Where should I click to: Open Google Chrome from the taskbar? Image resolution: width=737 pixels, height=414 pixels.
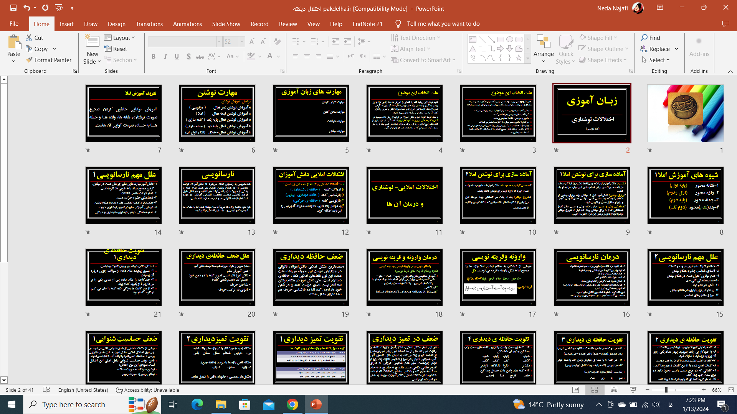click(x=292, y=404)
